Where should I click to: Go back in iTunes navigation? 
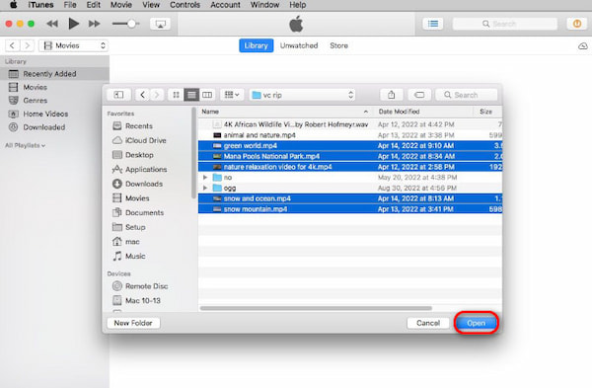pos(12,45)
